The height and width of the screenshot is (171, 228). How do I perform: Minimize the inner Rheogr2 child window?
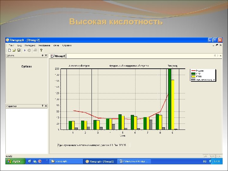point(213,45)
